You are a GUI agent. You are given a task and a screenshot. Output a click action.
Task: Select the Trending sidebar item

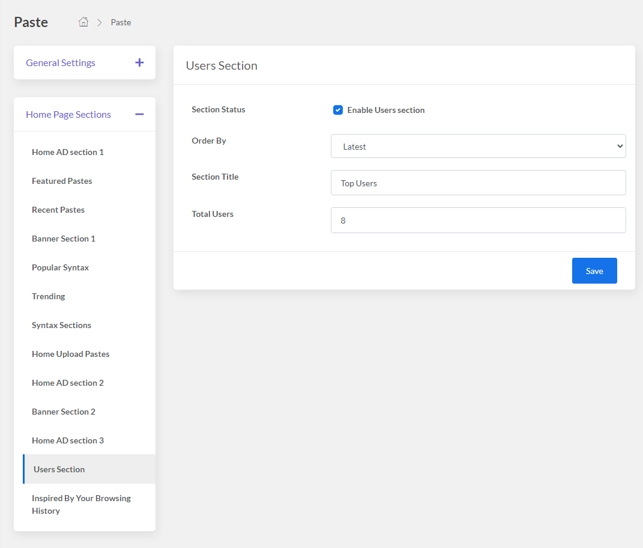coord(49,296)
